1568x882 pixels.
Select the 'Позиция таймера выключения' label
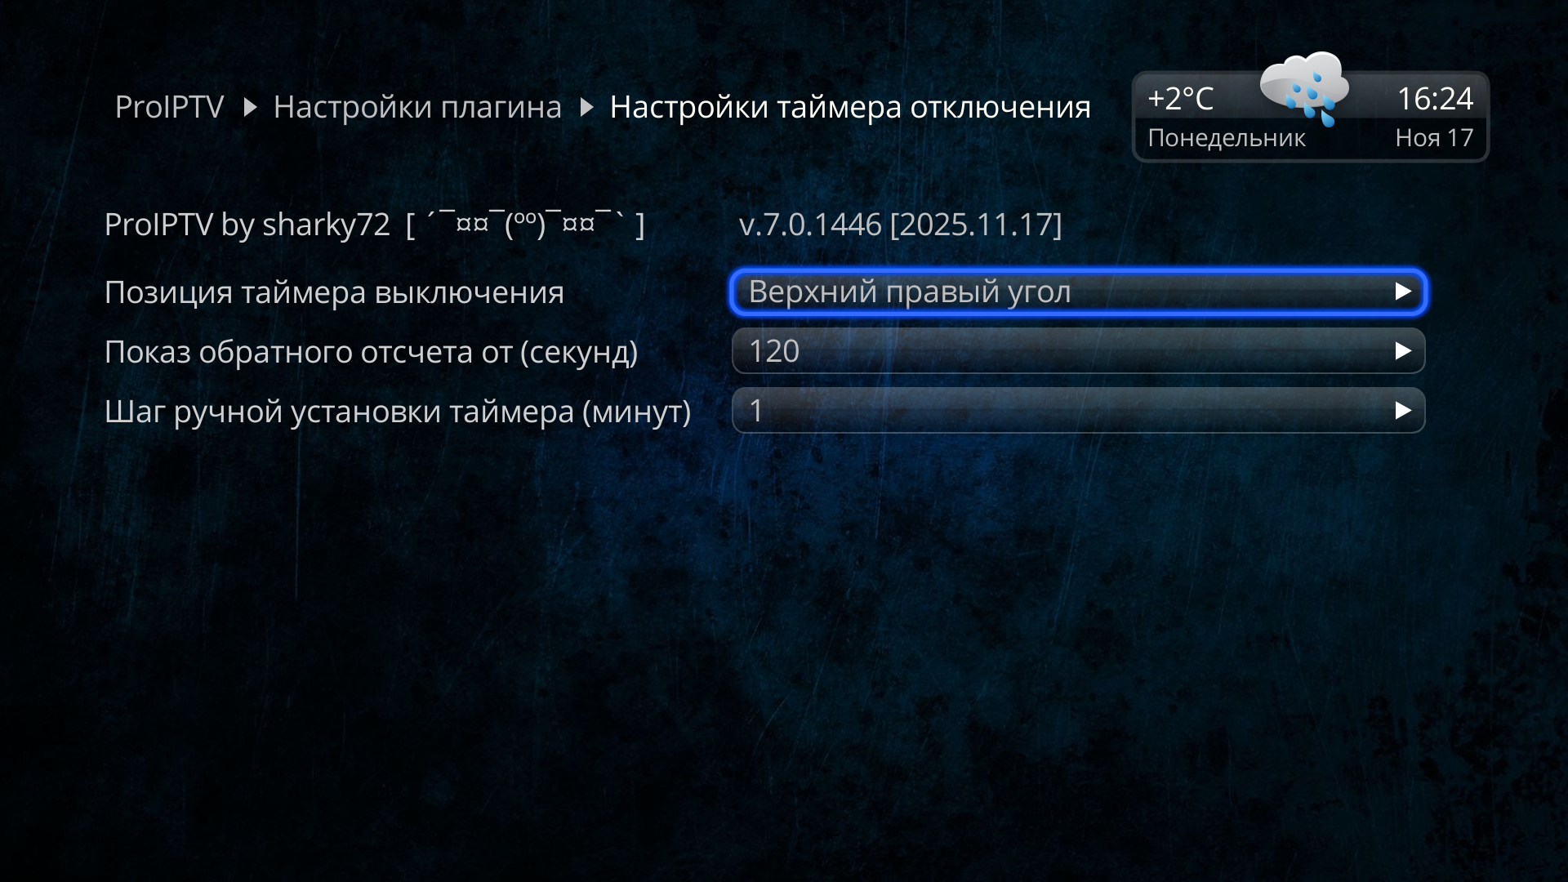[x=334, y=292]
